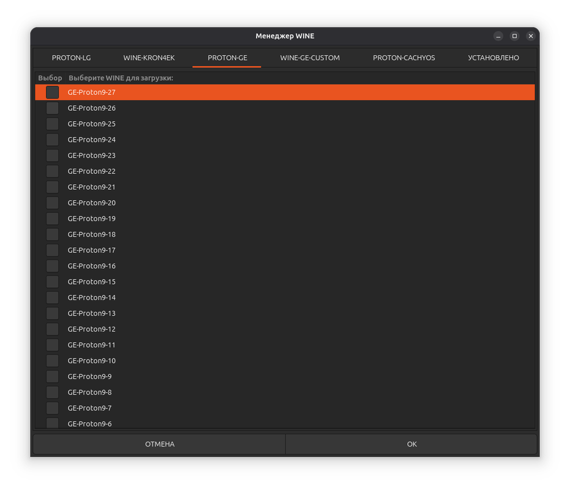Enable the GE-Proton9-13 checkbox
570x490 pixels.
[x=53, y=313]
